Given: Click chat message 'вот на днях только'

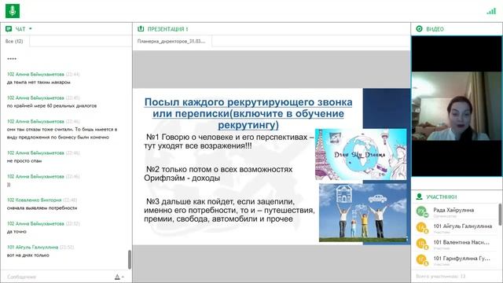Looking at the screenshot, I should (x=28, y=255).
